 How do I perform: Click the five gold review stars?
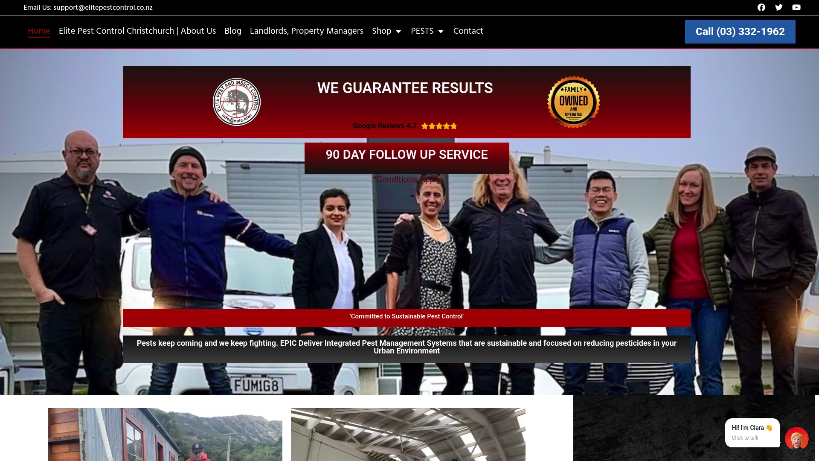click(x=439, y=126)
